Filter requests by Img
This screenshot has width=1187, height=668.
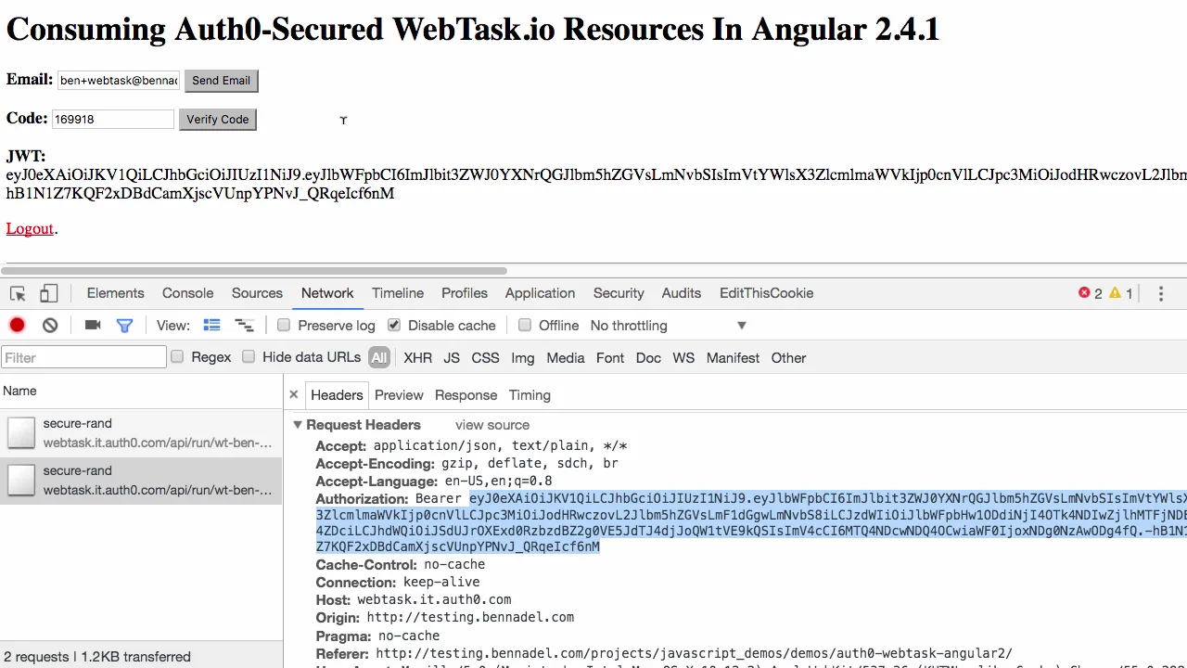(523, 357)
